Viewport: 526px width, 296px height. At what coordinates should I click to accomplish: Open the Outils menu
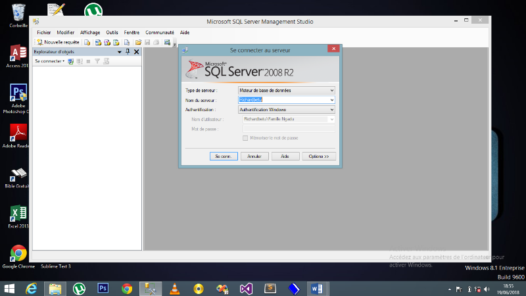point(112,32)
